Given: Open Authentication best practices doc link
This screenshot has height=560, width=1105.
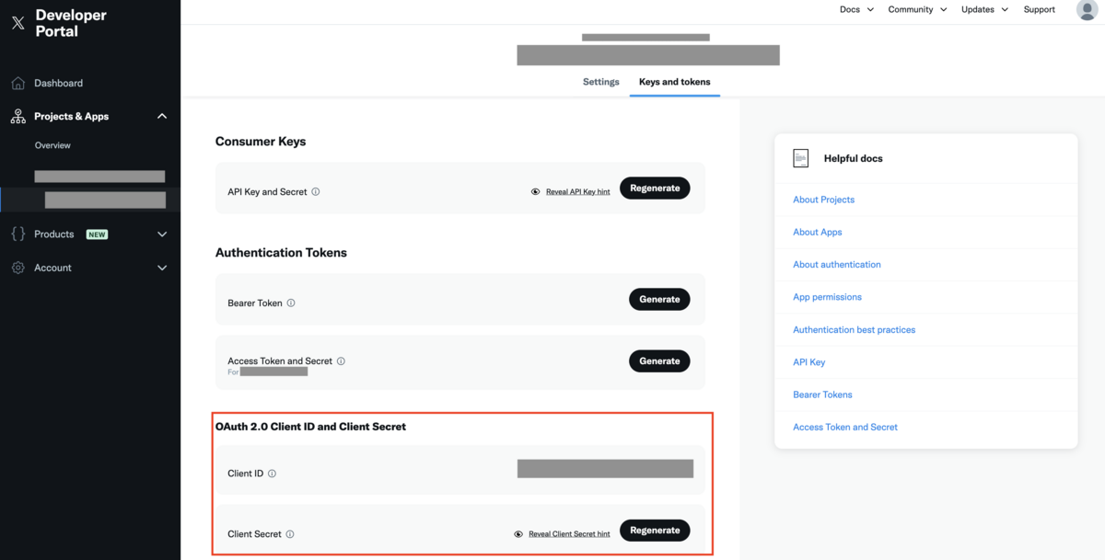Looking at the screenshot, I should tap(855, 329).
